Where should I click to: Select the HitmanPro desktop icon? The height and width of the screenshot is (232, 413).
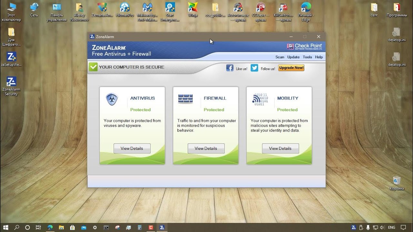125,10
